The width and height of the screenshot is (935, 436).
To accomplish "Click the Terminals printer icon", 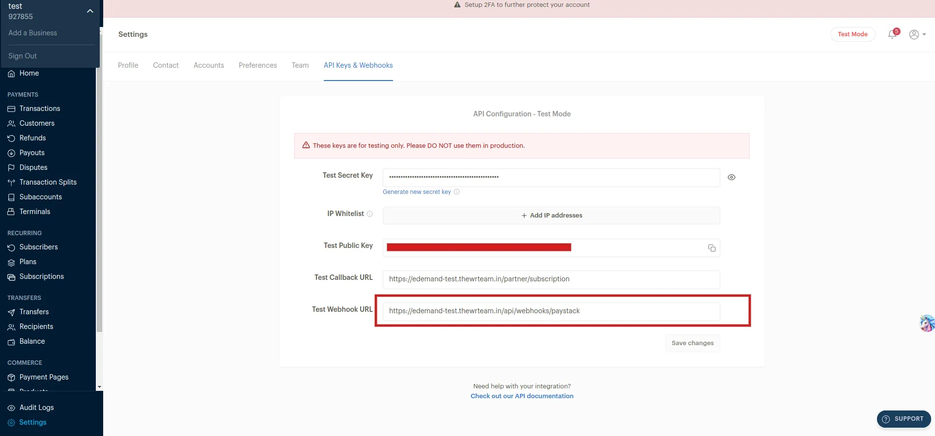I will [11, 212].
